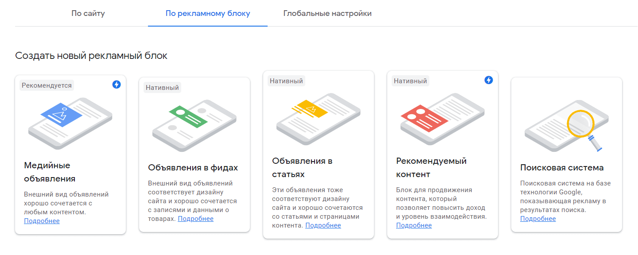Open the Глобальные настройки tab

327,13
